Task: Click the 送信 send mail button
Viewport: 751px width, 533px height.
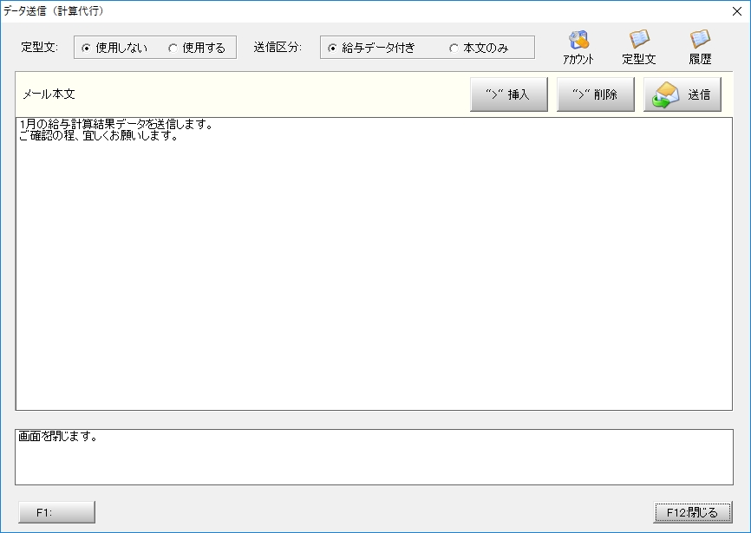Action: (682, 94)
